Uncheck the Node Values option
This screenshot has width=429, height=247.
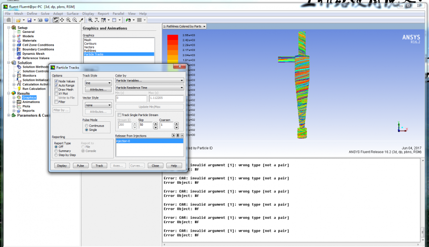click(56, 81)
